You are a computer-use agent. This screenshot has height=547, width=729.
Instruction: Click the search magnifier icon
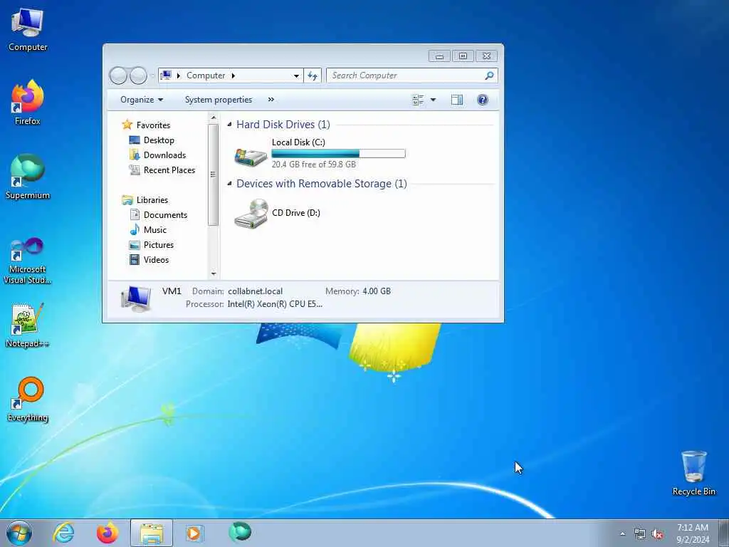click(489, 75)
